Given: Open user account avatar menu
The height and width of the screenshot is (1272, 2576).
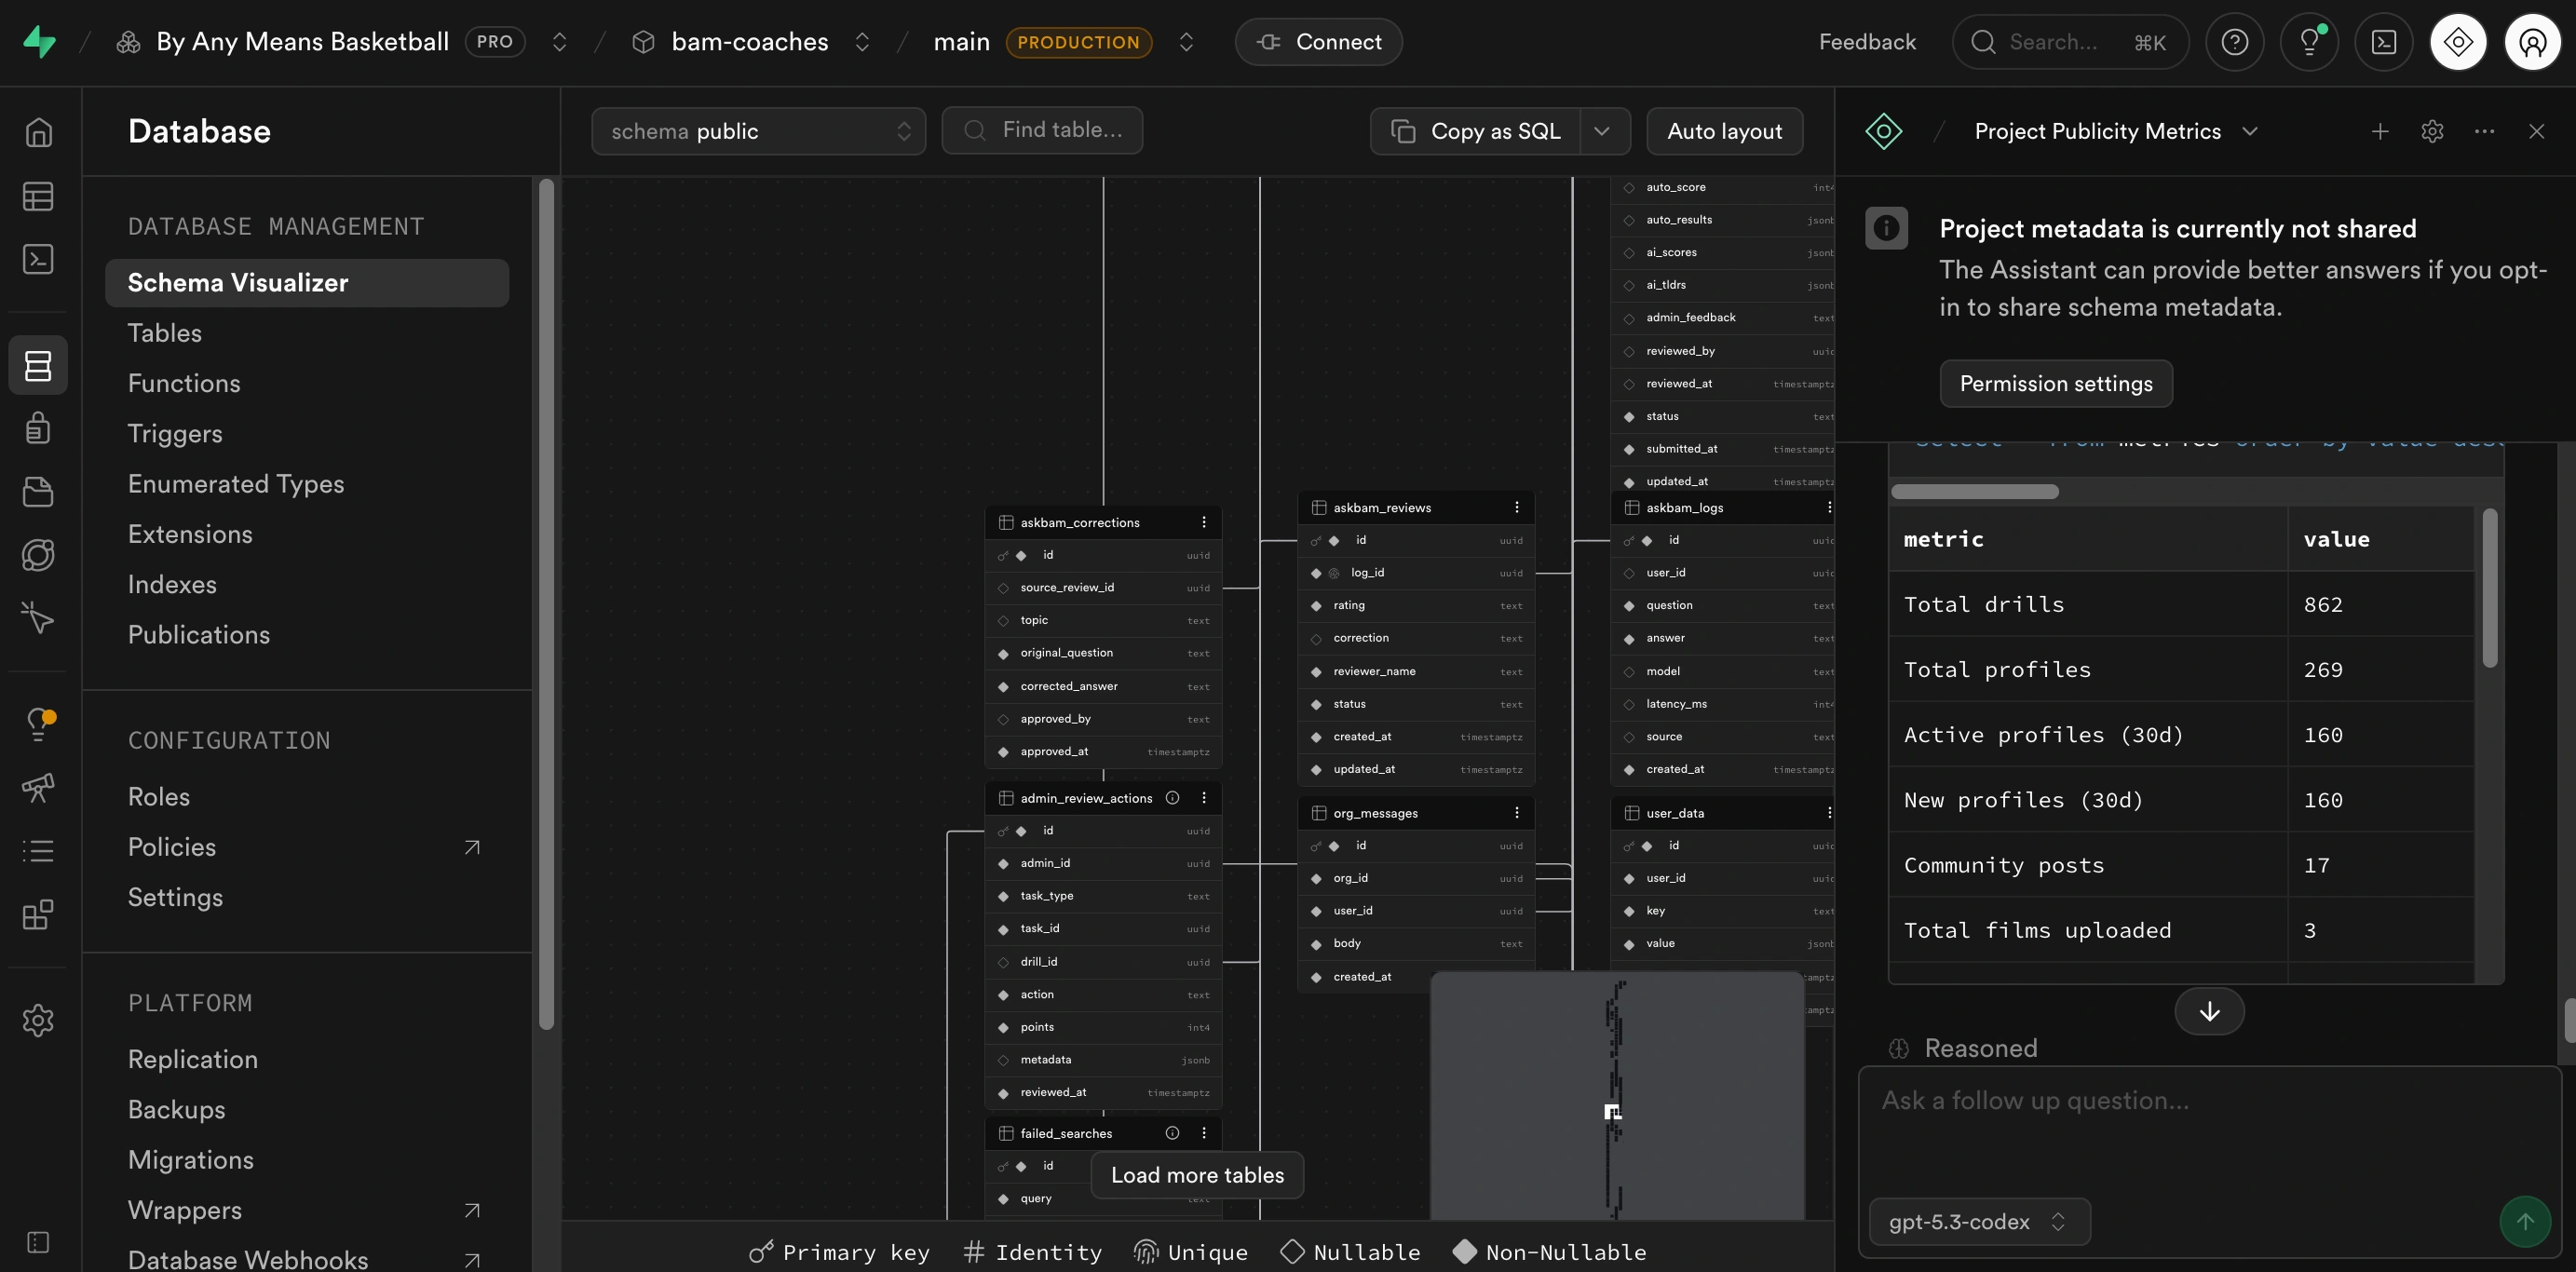Looking at the screenshot, I should 2533,42.
